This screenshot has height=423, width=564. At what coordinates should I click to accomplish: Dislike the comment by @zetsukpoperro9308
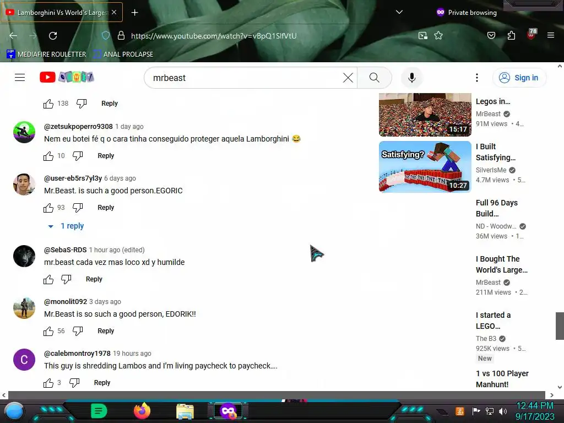[78, 156]
